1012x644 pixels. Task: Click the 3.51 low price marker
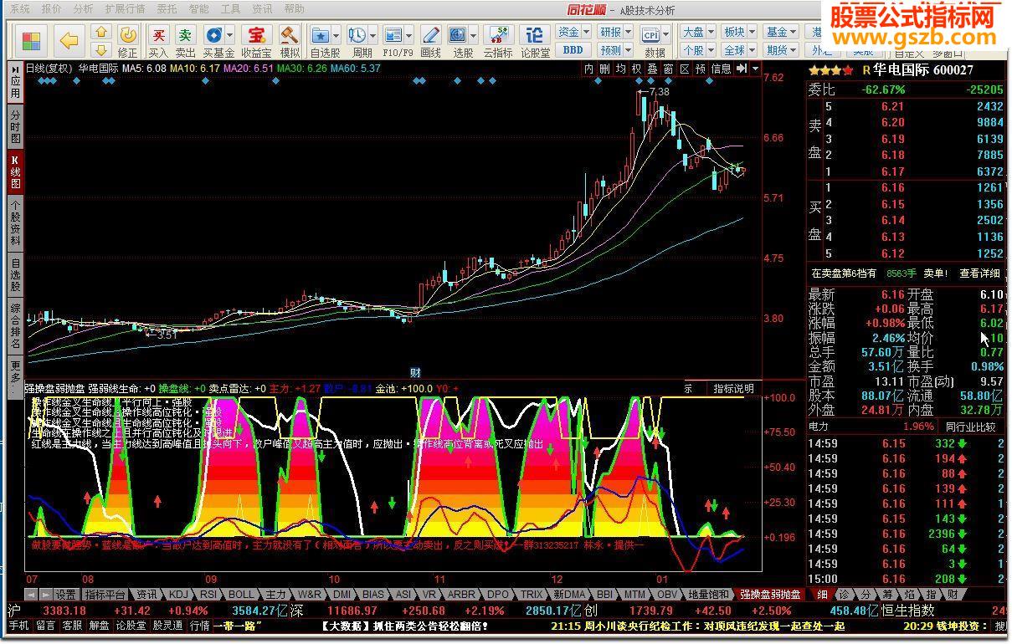pyautogui.click(x=167, y=335)
